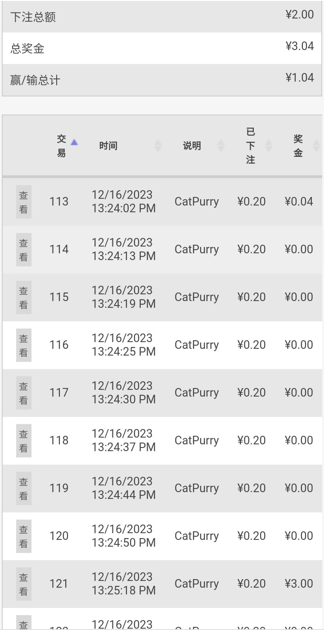324x630 pixels.
Task: Select the 时间 column header
Action: pyautogui.click(x=108, y=146)
